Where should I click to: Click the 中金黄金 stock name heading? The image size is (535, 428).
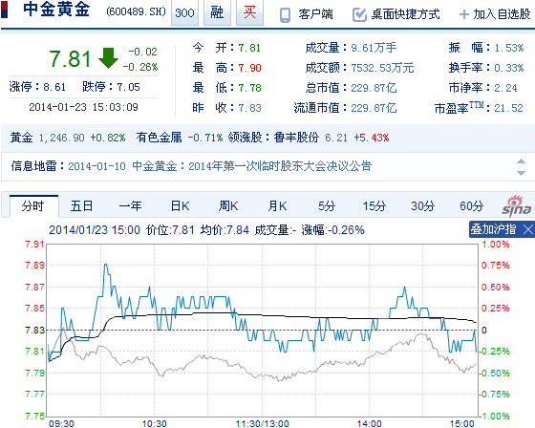pos(56,10)
